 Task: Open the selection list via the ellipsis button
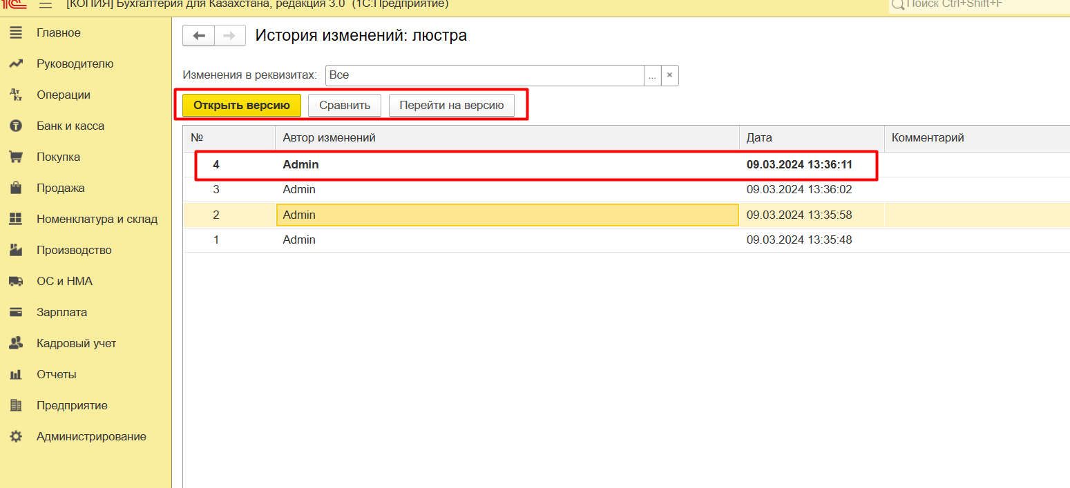pyautogui.click(x=652, y=75)
